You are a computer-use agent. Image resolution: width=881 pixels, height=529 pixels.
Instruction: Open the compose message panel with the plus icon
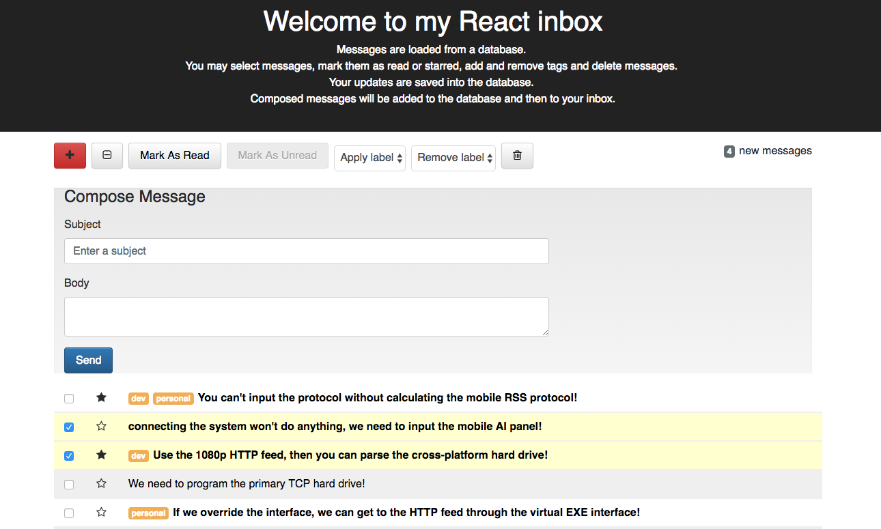[70, 156]
